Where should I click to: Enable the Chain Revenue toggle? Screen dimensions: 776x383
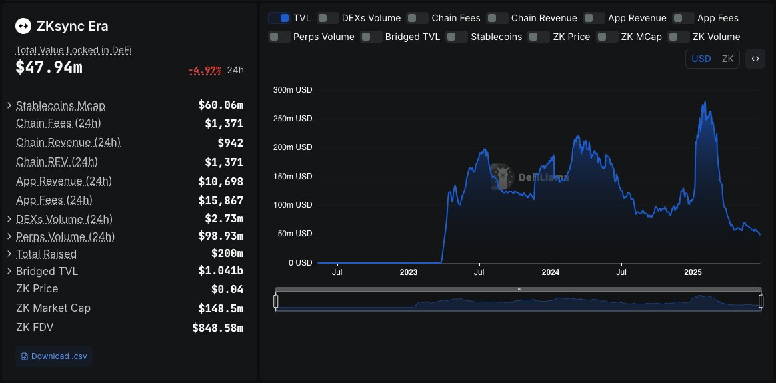pyautogui.click(x=497, y=18)
